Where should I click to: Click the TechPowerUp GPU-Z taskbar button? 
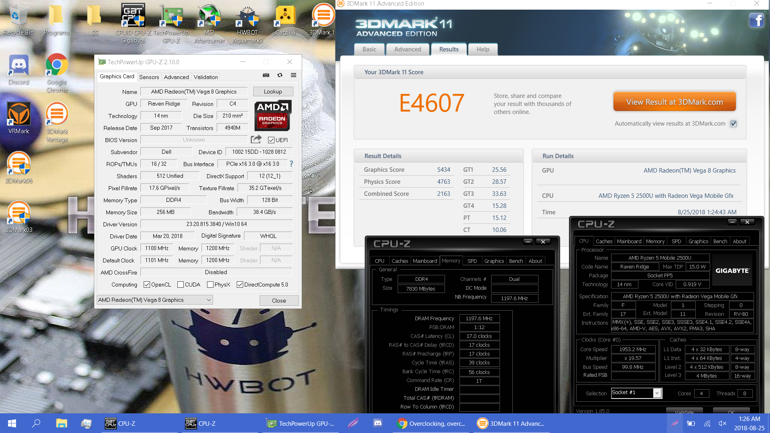pos(300,423)
